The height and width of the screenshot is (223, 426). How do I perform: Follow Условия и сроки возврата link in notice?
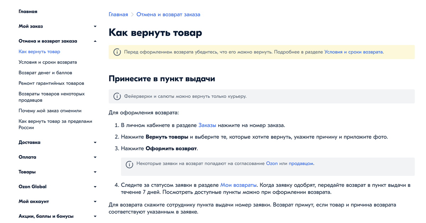354,52
